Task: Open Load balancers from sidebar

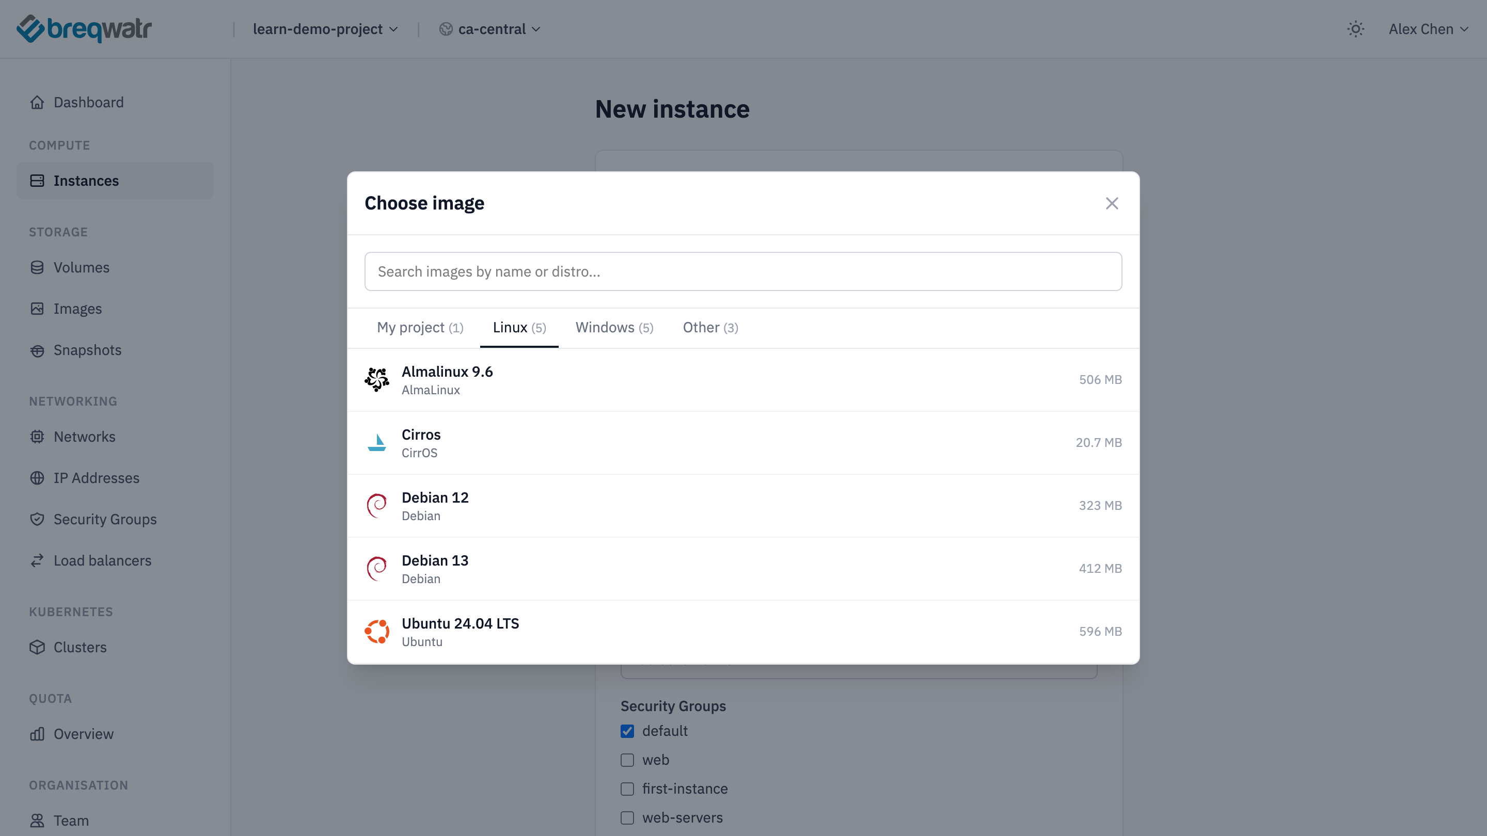Action: pyautogui.click(x=115, y=560)
